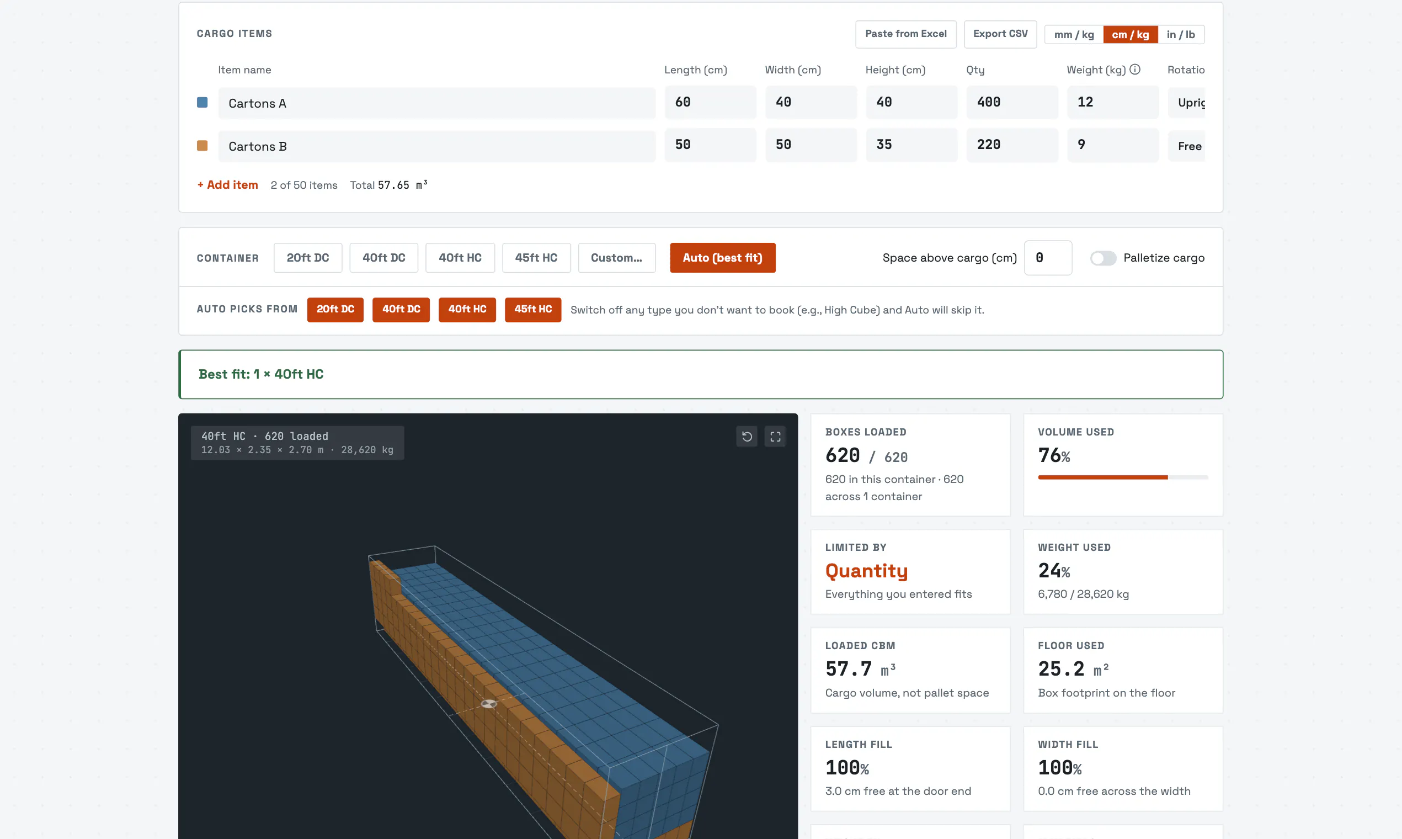Choose the 45ft HC container option
The image size is (1402, 839).
(x=536, y=258)
